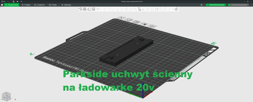Click the plate auto-orient icon

pos(129,20)
